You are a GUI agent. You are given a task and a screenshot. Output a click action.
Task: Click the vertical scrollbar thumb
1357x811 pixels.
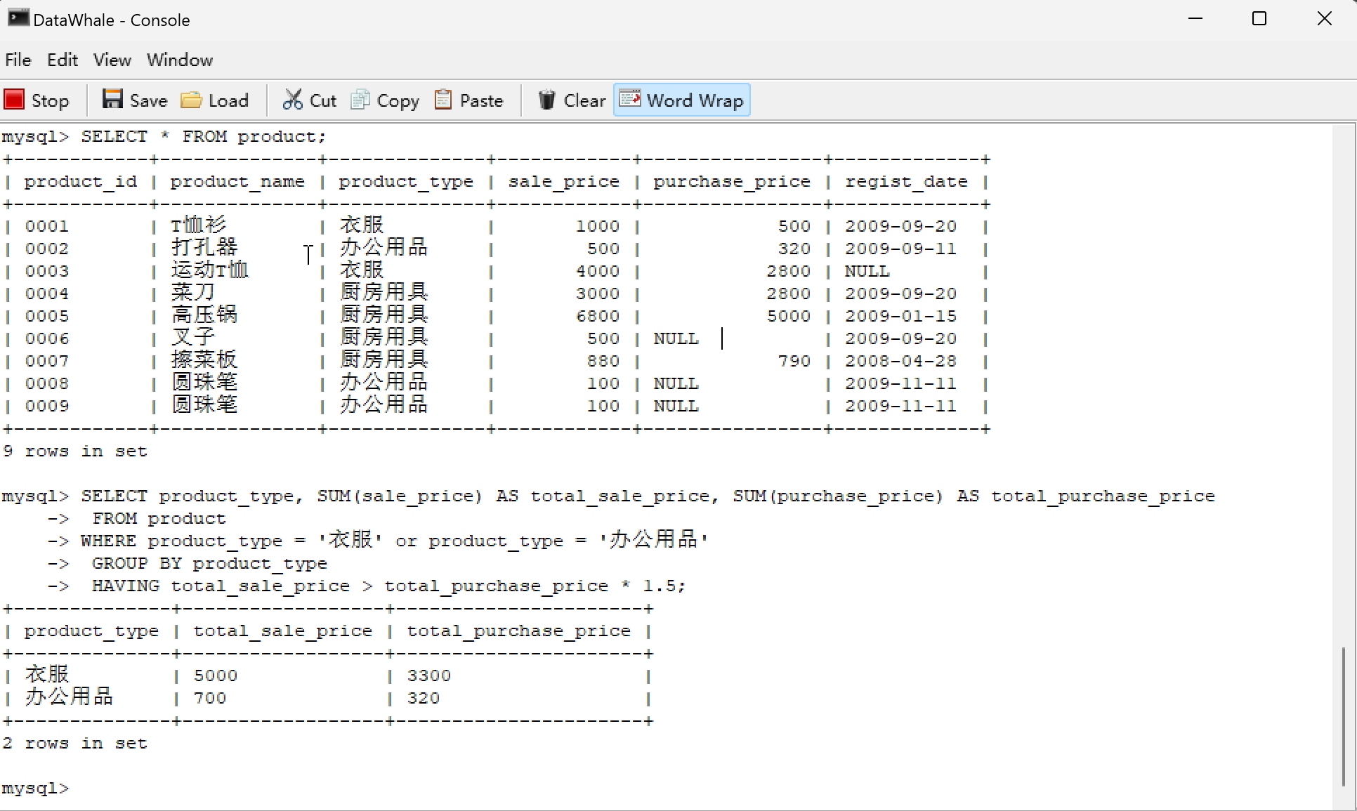1344,715
